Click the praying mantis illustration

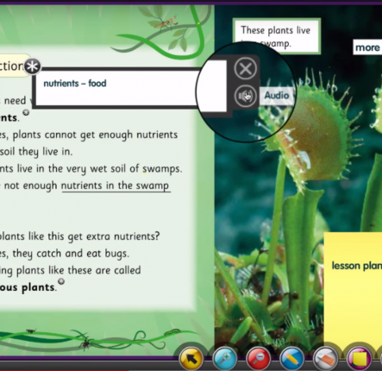pyautogui.click(x=166, y=22)
